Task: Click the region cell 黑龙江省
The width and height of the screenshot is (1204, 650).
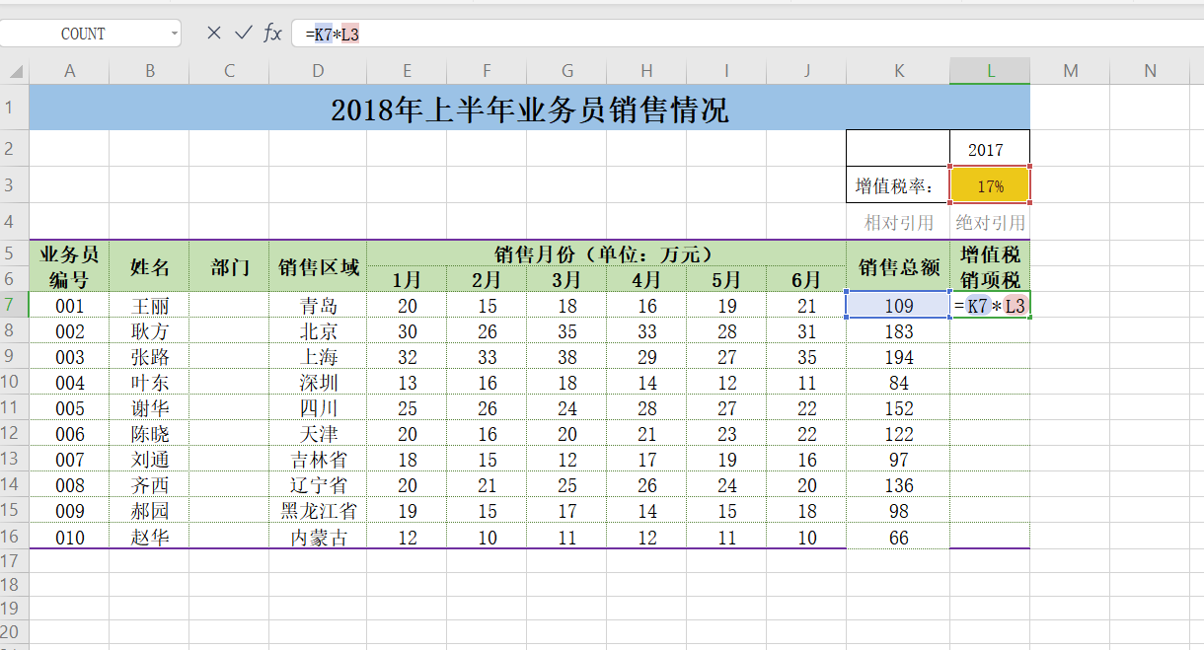Action: pos(318,511)
